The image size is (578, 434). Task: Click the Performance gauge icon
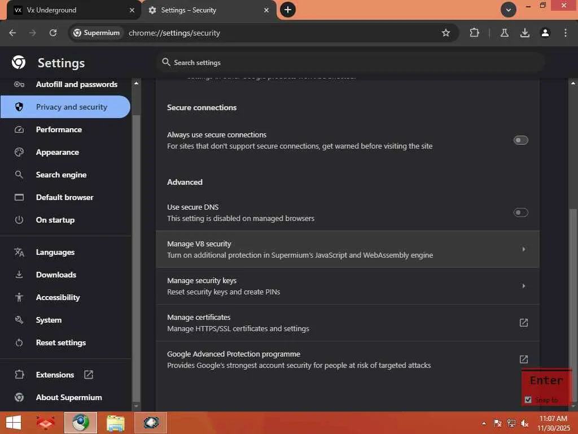[x=19, y=129]
